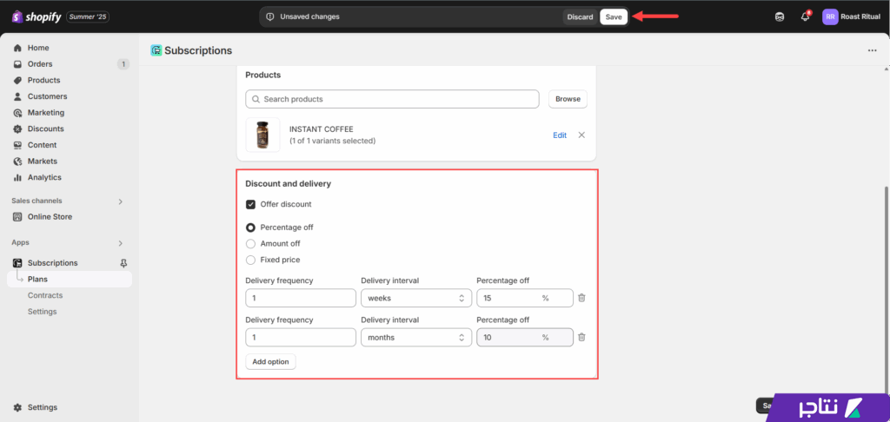
Task: Open the months delivery interval dropdown
Action: (x=416, y=338)
